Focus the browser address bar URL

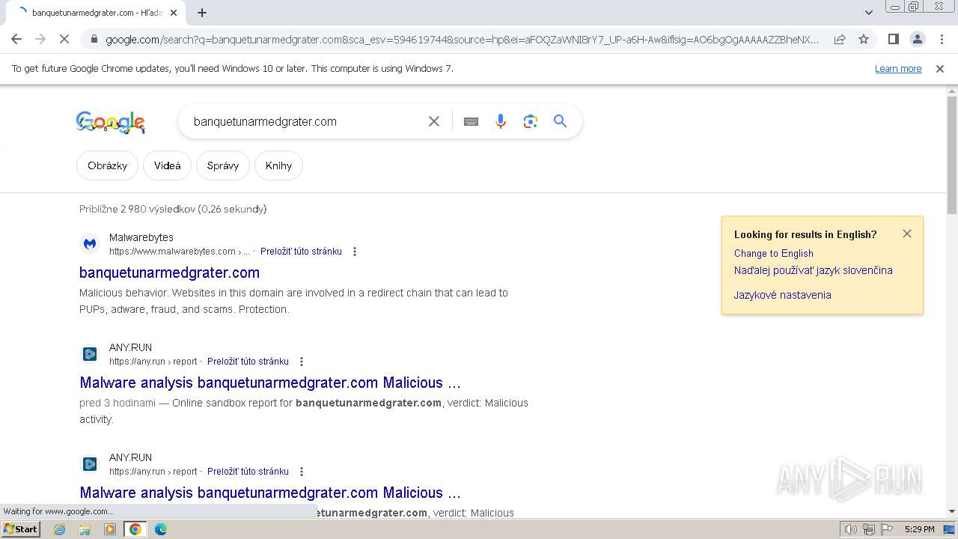tap(462, 39)
